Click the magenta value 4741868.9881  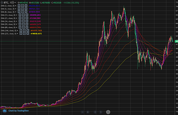coord(35,18)
